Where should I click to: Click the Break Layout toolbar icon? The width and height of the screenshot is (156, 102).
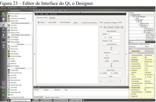(x=62, y=10)
